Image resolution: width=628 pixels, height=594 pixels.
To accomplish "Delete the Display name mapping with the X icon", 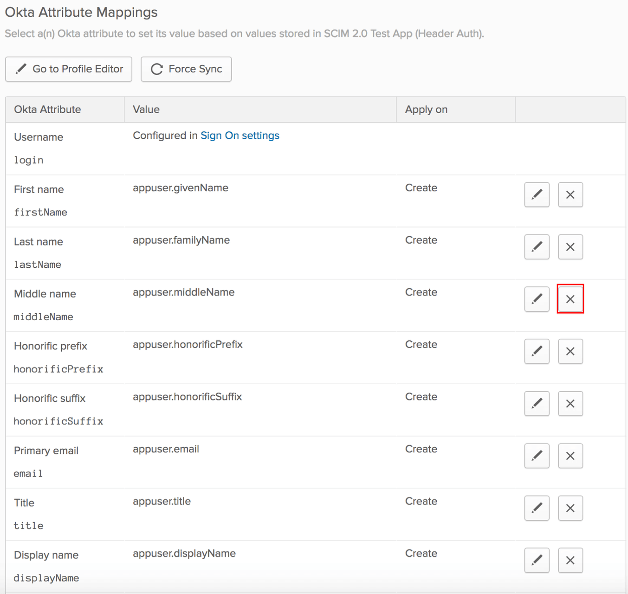I will 570,560.
